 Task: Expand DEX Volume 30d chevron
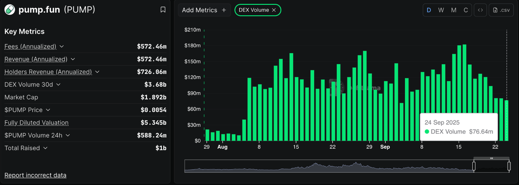pyautogui.click(x=58, y=85)
